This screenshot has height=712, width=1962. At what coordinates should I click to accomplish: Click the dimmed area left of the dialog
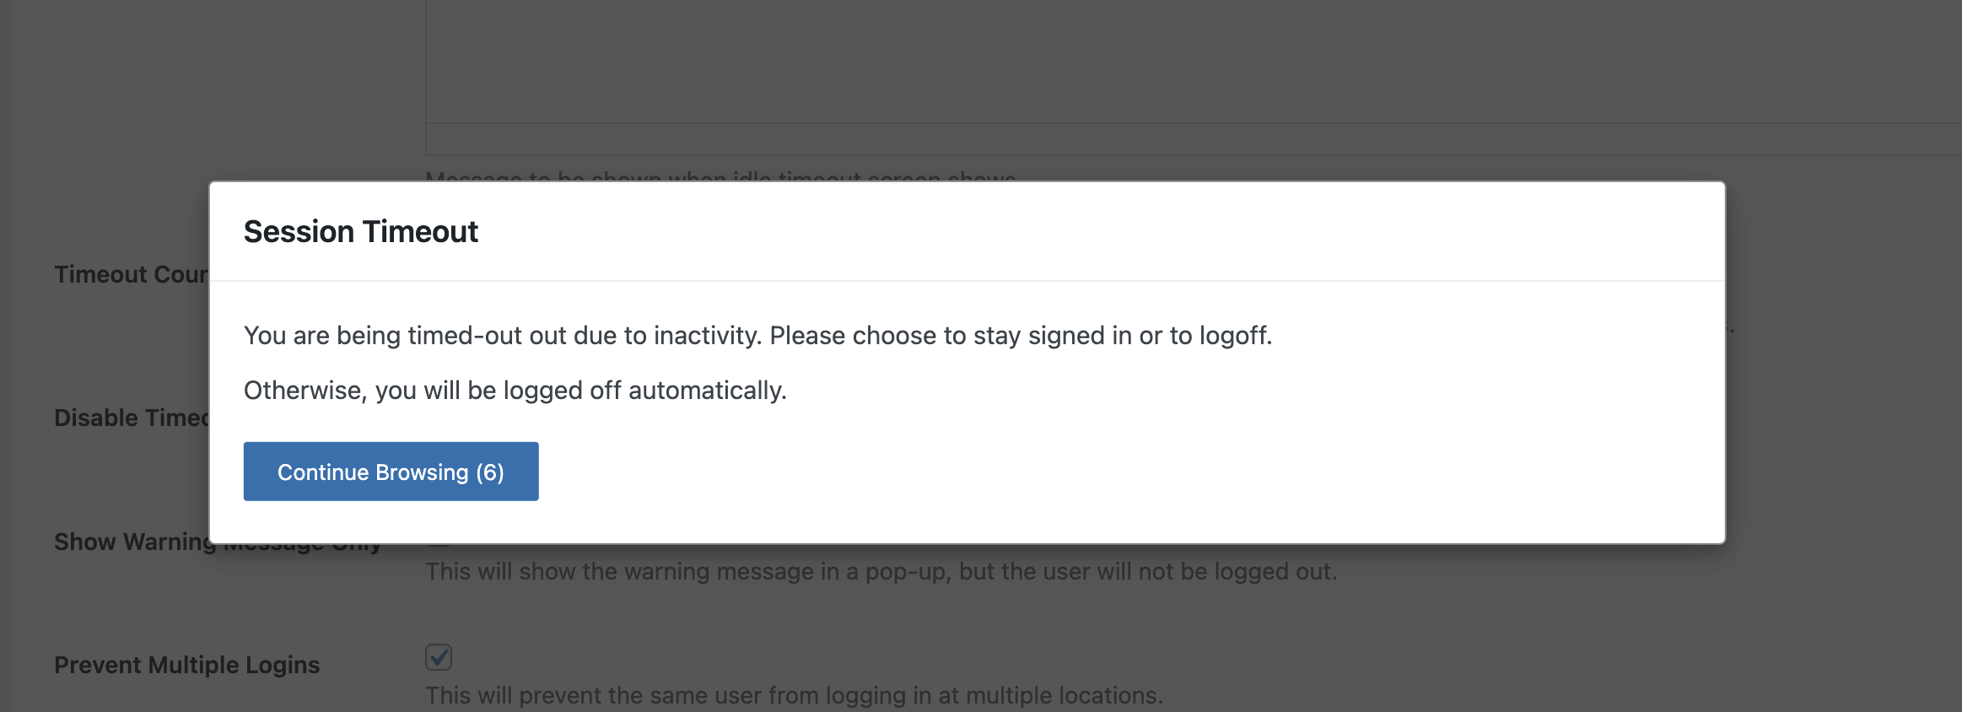click(110, 354)
